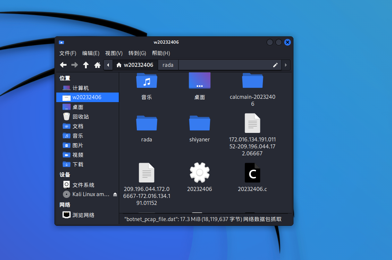Open the 转到(G) menu
The height and width of the screenshot is (260, 392).
[137, 53]
